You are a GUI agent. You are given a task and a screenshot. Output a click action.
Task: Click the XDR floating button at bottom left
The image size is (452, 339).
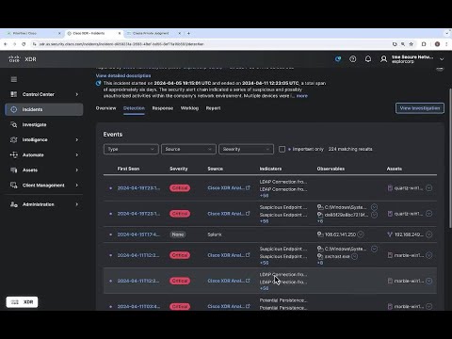click(x=22, y=302)
